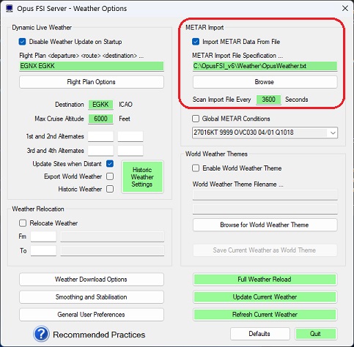Screen dimensions: 354x347
Task: Uncheck Disable Weather Update on Startup
Action: coord(22,42)
